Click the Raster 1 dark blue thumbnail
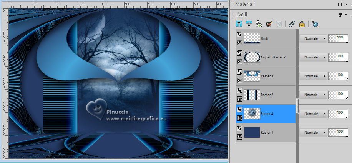 [x=252, y=133]
